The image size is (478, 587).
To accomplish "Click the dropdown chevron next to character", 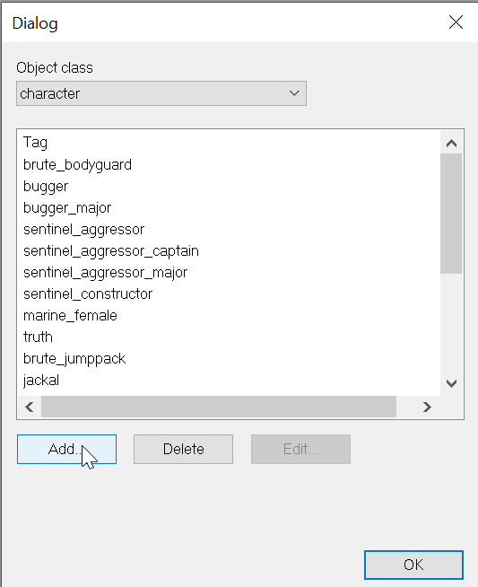I will (294, 93).
